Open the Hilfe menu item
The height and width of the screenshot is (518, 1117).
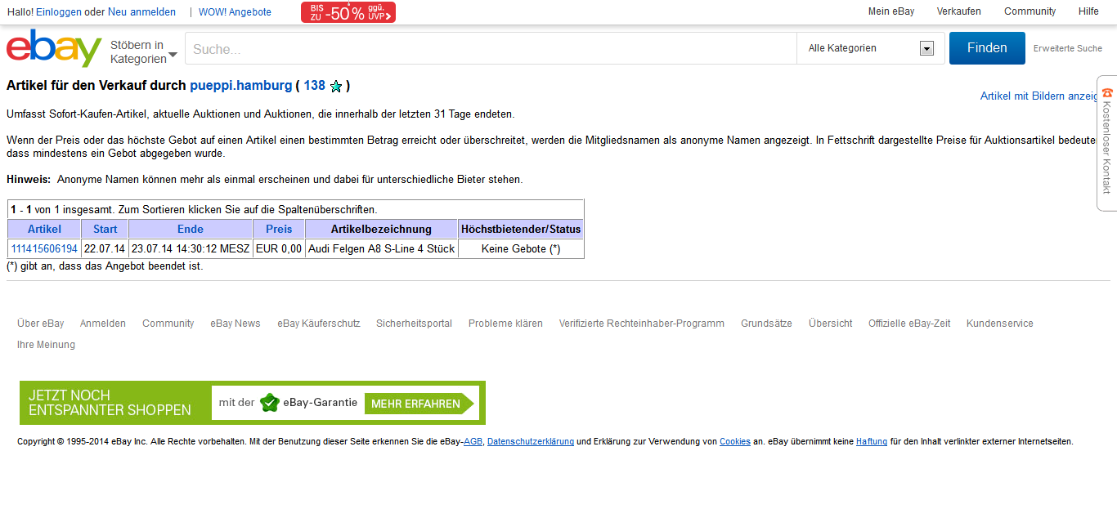(1088, 11)
